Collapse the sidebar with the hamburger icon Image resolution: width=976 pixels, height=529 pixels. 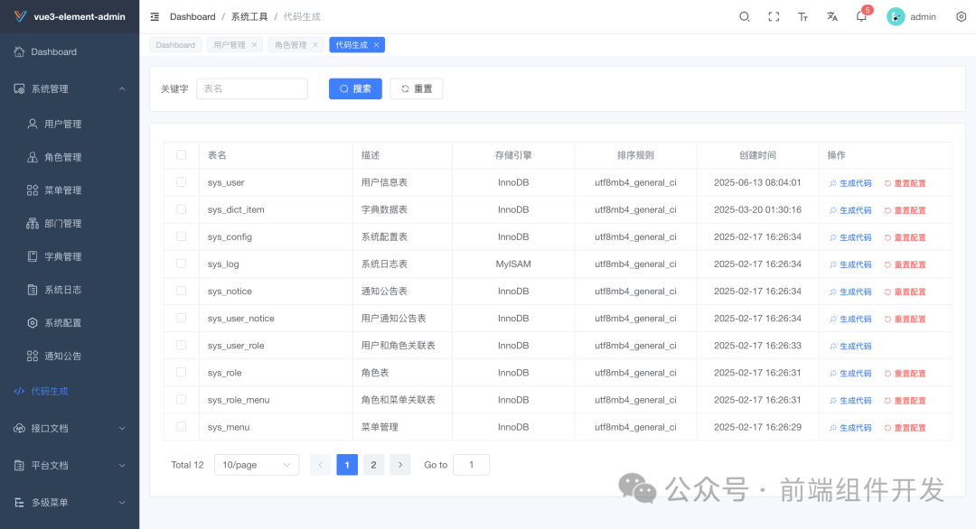pyautogui.click(x=154, y=16)
